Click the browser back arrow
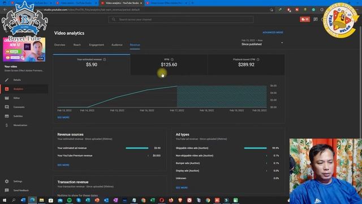Image resolution: width=362 pixels, height=204 pixels. click(x=5, y=10)
